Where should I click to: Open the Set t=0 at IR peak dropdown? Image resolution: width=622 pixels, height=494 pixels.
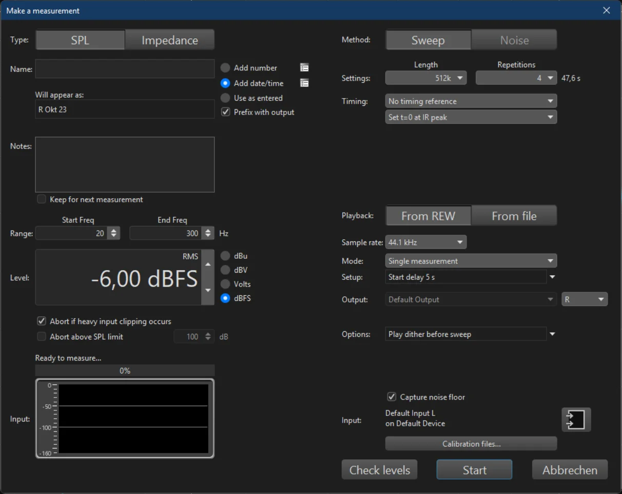click(x=471, y=117)
